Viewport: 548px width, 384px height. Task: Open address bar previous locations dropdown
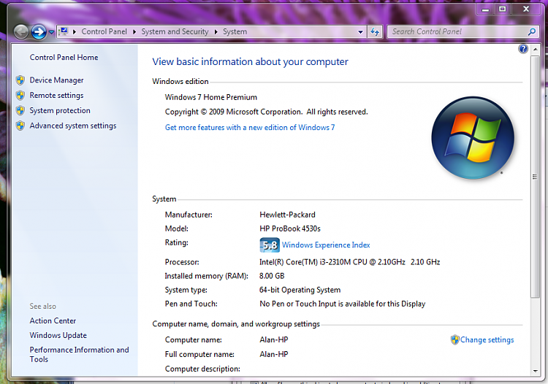pyautogui.click(x=360, y=32)
